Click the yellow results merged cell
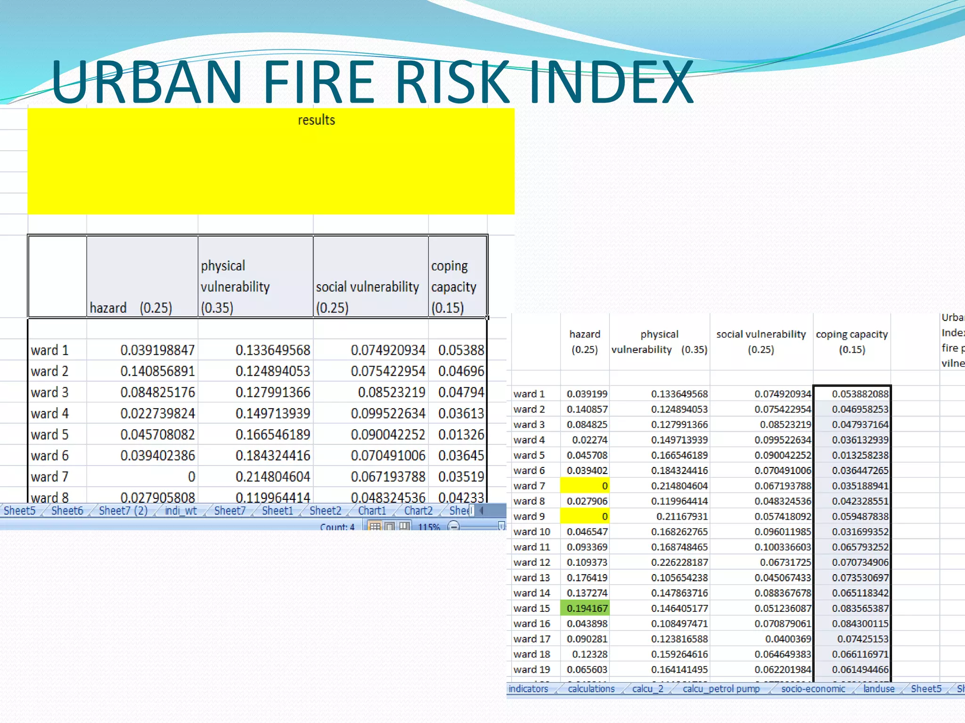Image resolution: width=965 pixels, height=723 pixels. point(271,161)
